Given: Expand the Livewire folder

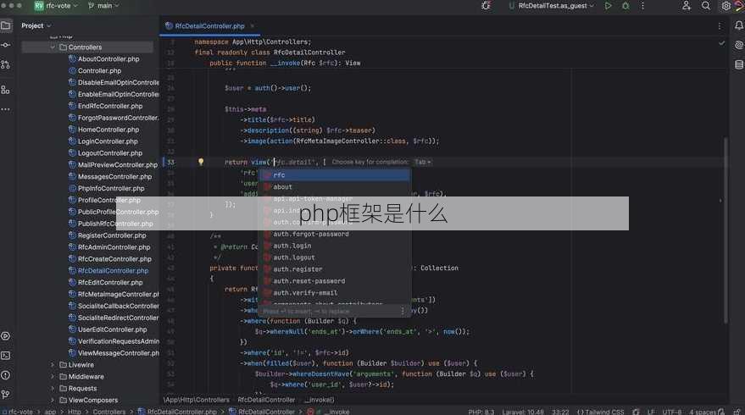Looking at the screenshot, I should coord(53,365).
